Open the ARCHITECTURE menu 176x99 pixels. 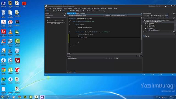pos(95,9)
